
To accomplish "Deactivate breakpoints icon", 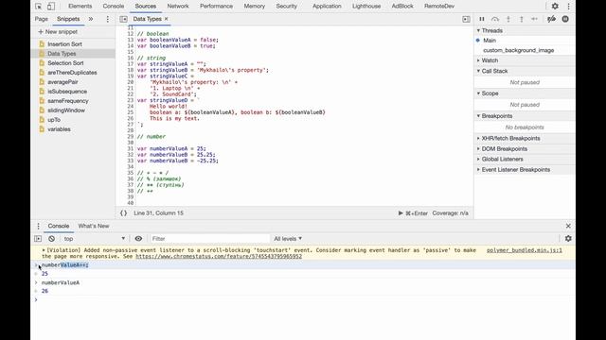I will [x=551, y=19].
